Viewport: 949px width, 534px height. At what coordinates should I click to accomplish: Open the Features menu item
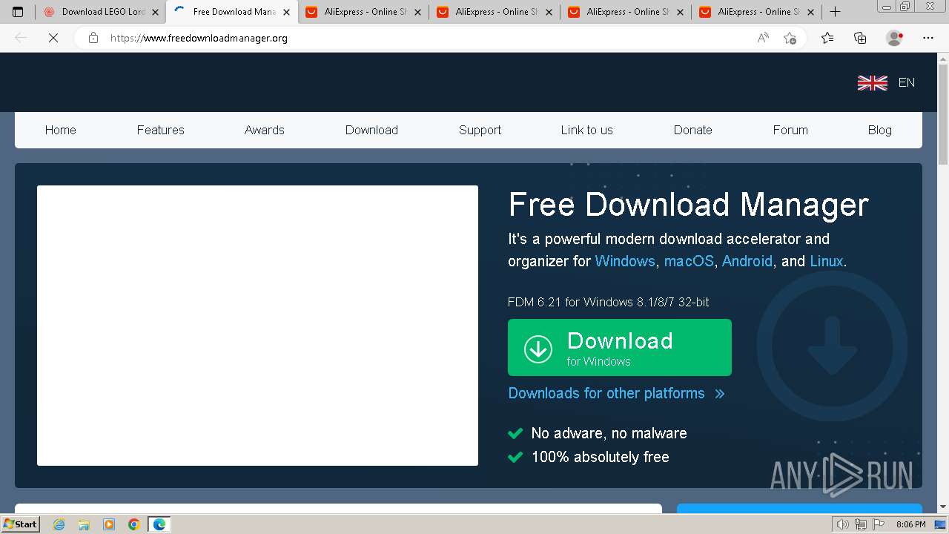pyautogui.click(x=160, y=130)
